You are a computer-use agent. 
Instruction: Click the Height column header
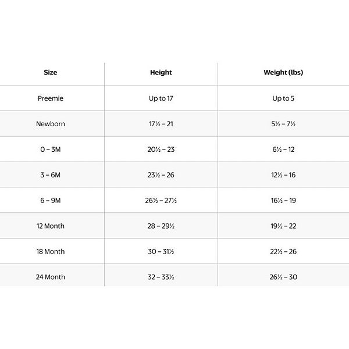click(161, 73)
